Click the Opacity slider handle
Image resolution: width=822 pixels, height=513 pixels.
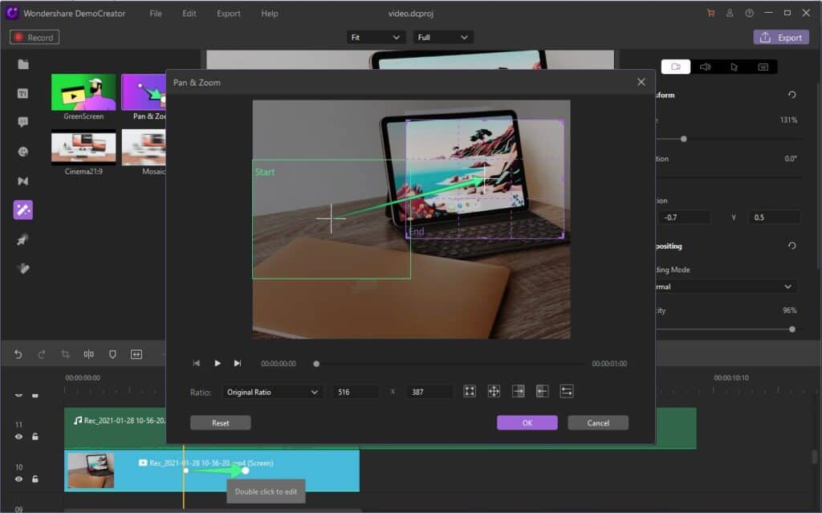792,329
